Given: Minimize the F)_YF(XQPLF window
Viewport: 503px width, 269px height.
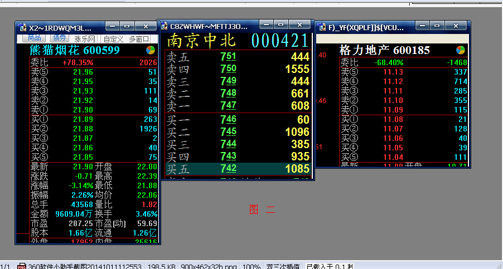Looking at the screenshot, I should point(423,26).
